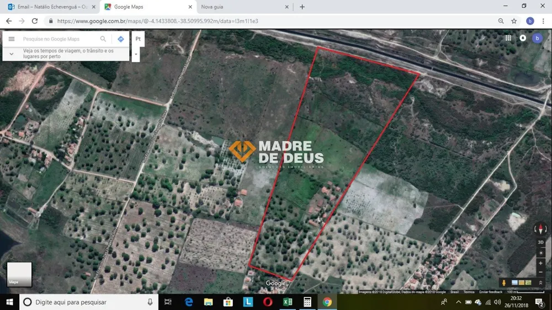This screenshot has width=552, height=310.
Task: Close the Email Outlook tab
Action: pos(94,7)
